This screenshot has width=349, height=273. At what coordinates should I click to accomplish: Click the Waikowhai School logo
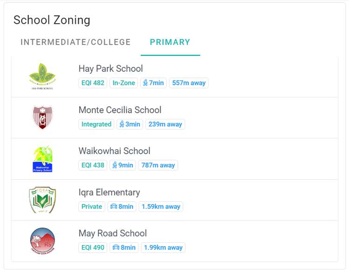(x=42, y=158)
